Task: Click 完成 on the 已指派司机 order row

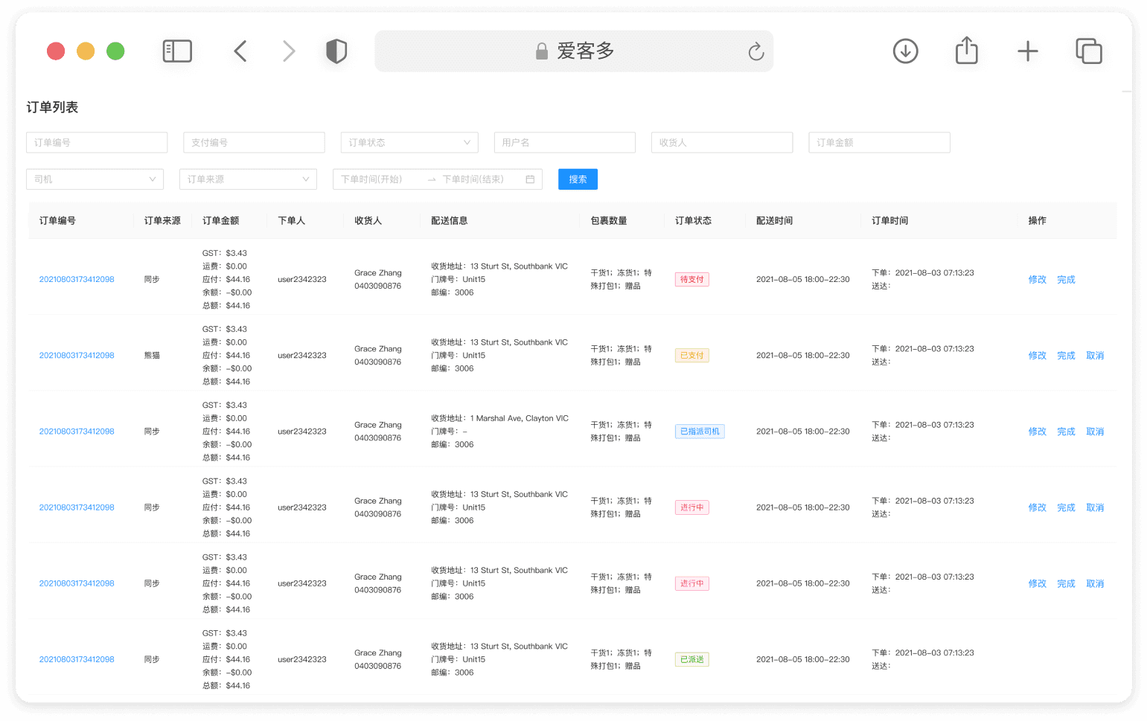Action: [1066, 432]
